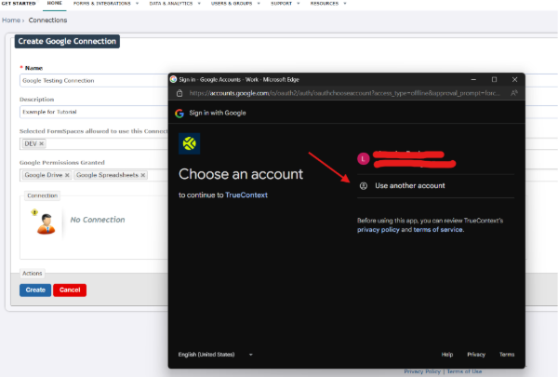Viewport: 558px width, 377px height.
Task: Open the English (United States) language dropdown
Action: tap(216, 355)
